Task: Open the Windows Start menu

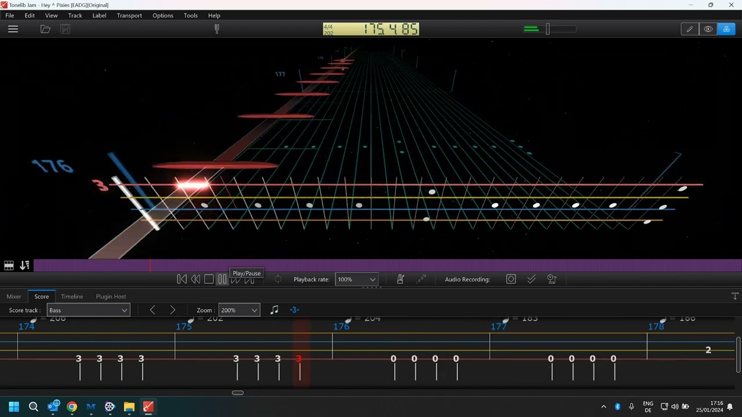Action: click(x=14, y=407)
